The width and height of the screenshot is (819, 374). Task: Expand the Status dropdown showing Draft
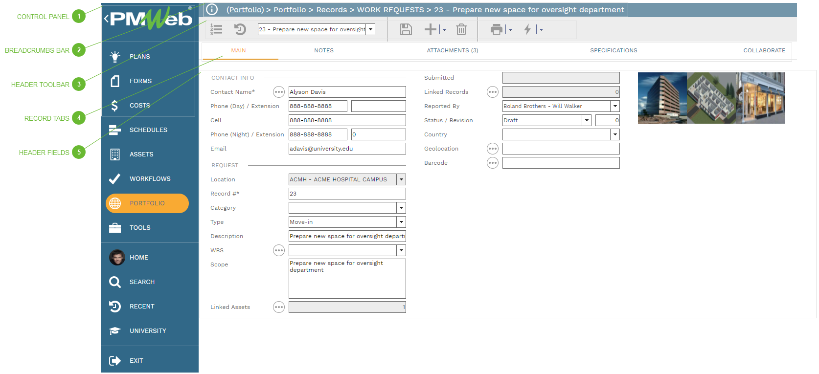(x=586, y=120)
